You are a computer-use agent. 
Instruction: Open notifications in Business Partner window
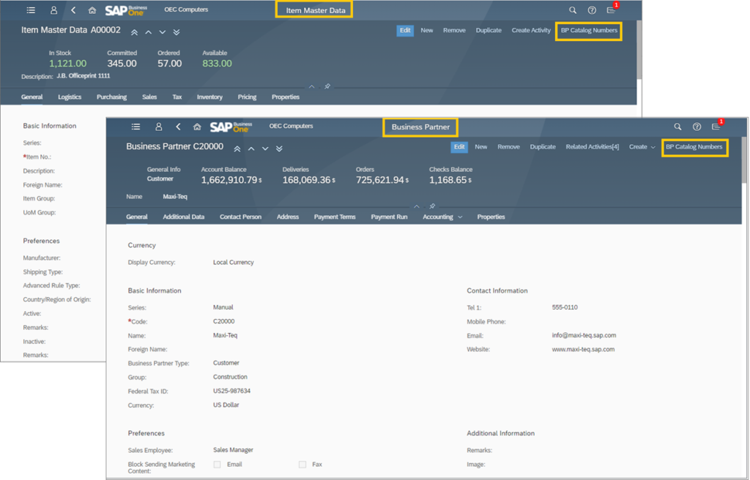(716, 127)
